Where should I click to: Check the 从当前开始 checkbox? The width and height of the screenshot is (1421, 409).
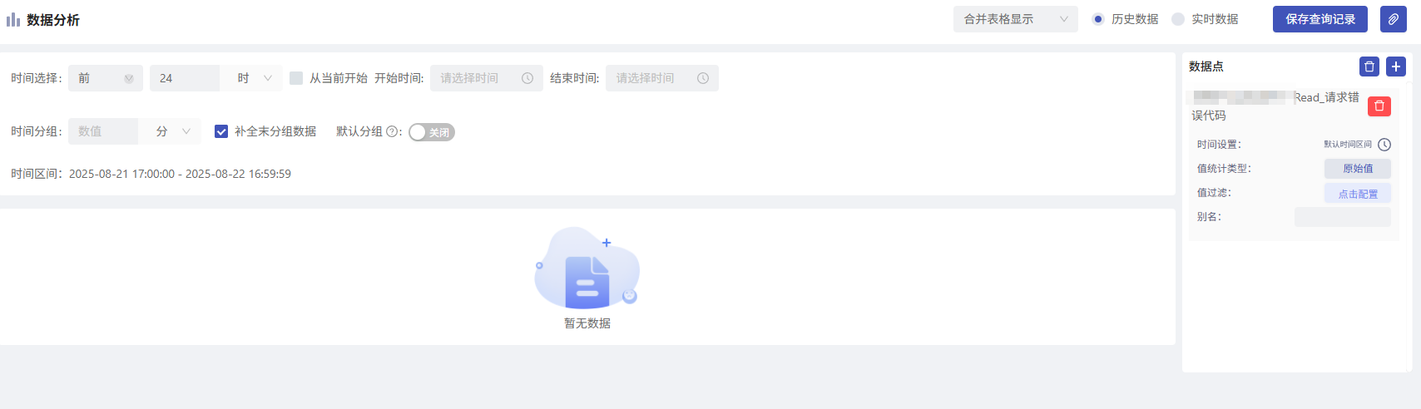click(x=296, y=78)
